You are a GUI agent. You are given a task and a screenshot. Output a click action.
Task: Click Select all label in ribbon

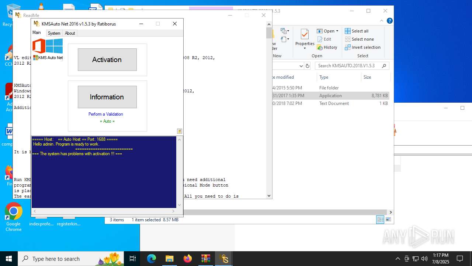(360, 31)
